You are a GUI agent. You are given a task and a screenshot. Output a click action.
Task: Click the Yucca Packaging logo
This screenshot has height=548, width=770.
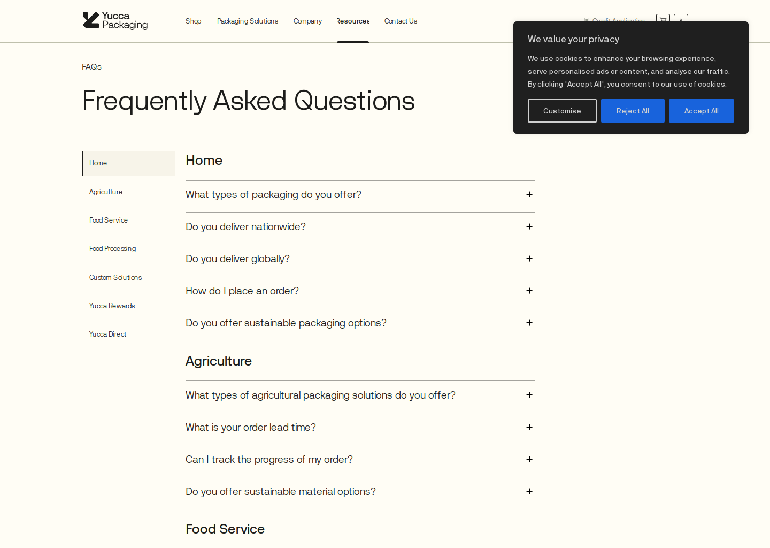[x=114, y=20]
